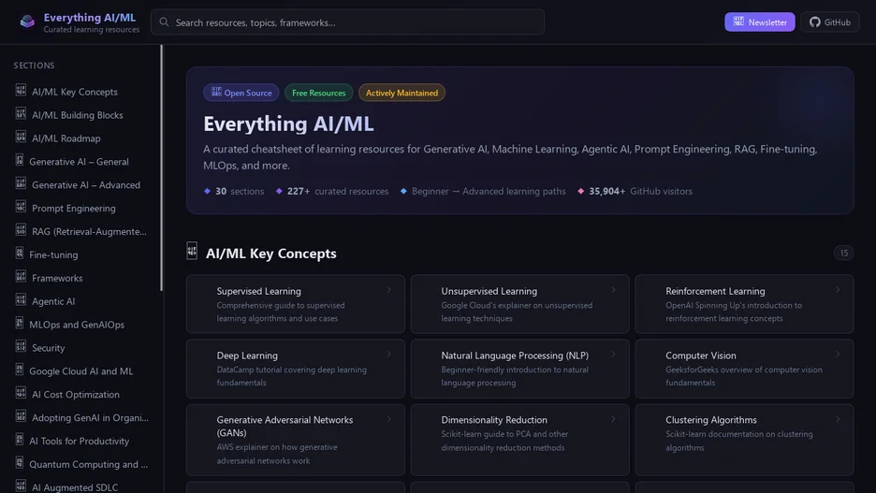Click the '35,904+ GitHub visitors' stat
Image resolution: width=876 pixels, height=493 pixels.
click(x=635, y=191)
